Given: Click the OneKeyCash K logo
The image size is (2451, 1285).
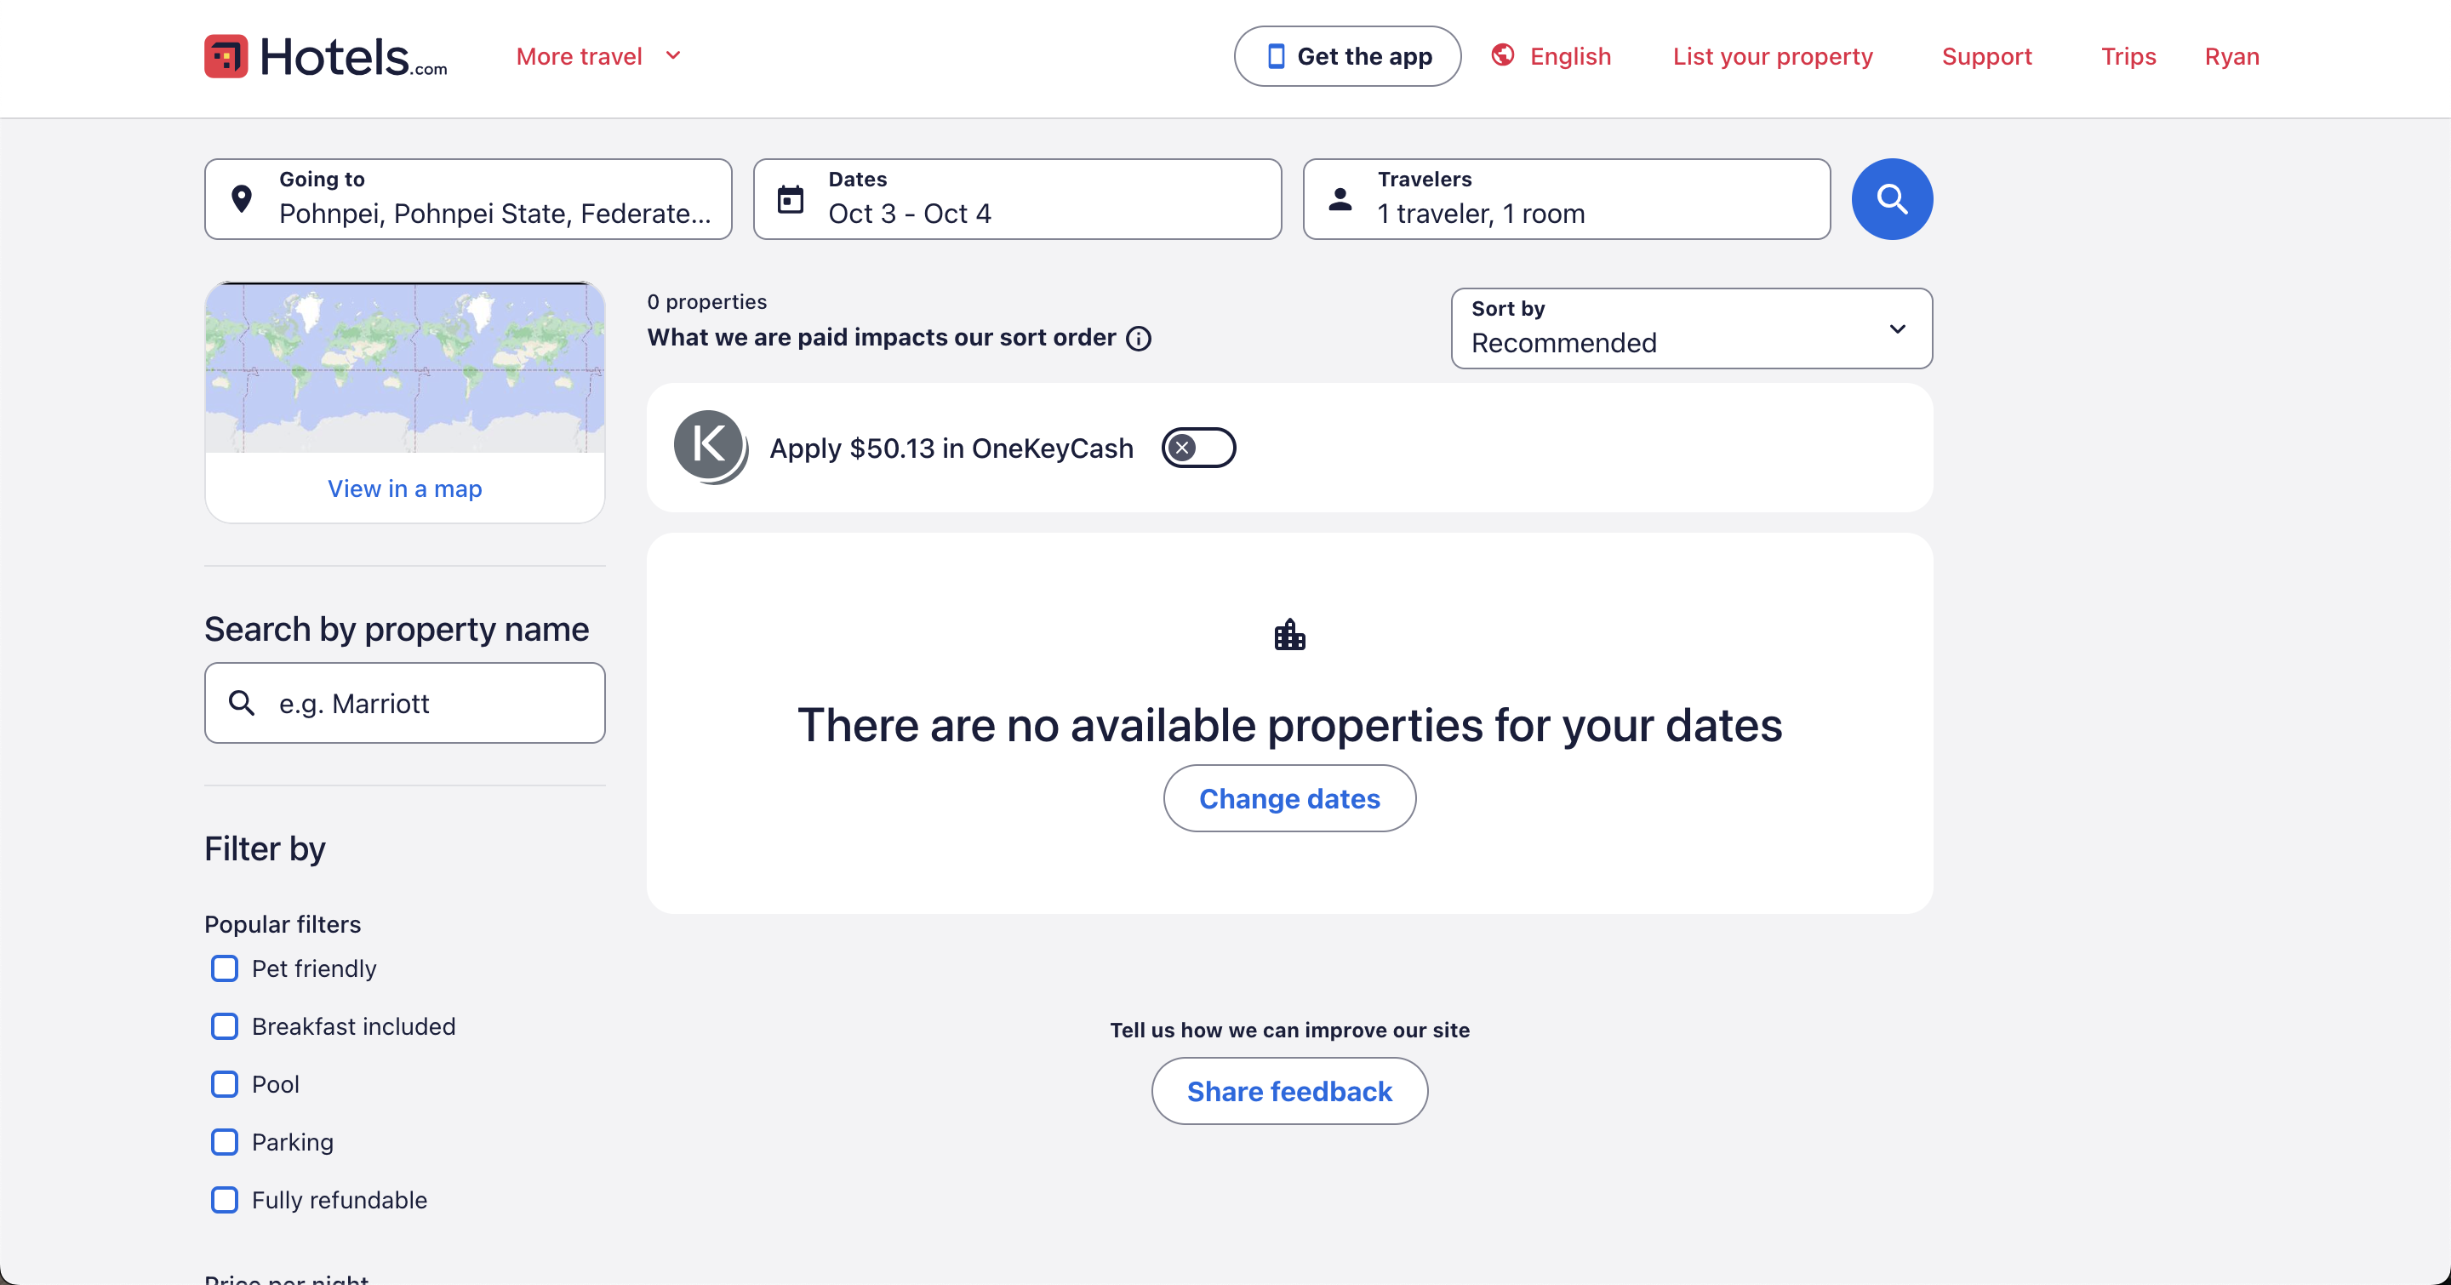Looking at the screenshot, I should pyautogui.click(x=710, y=447).
